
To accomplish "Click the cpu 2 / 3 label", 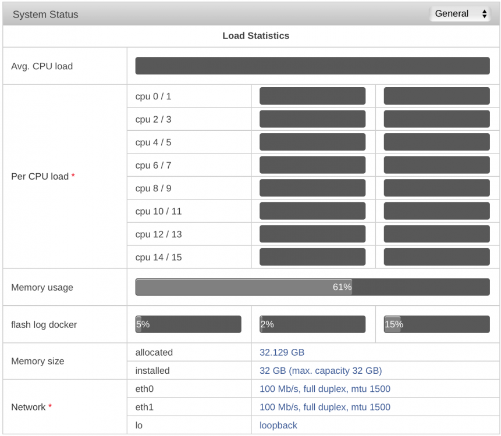I will [x=153, y=119].
